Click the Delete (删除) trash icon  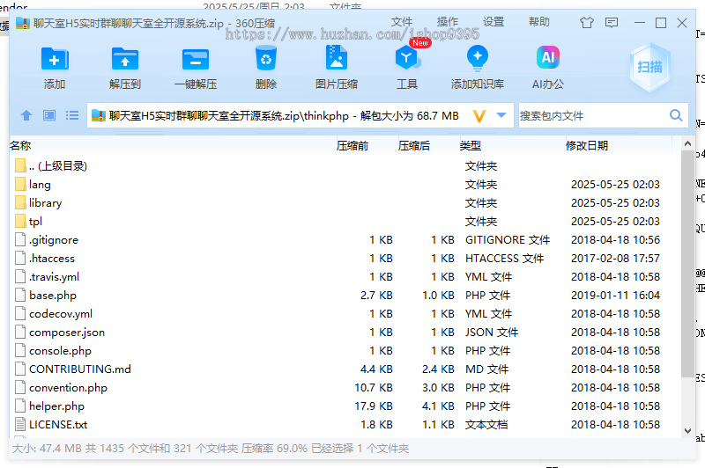point(266,58)
